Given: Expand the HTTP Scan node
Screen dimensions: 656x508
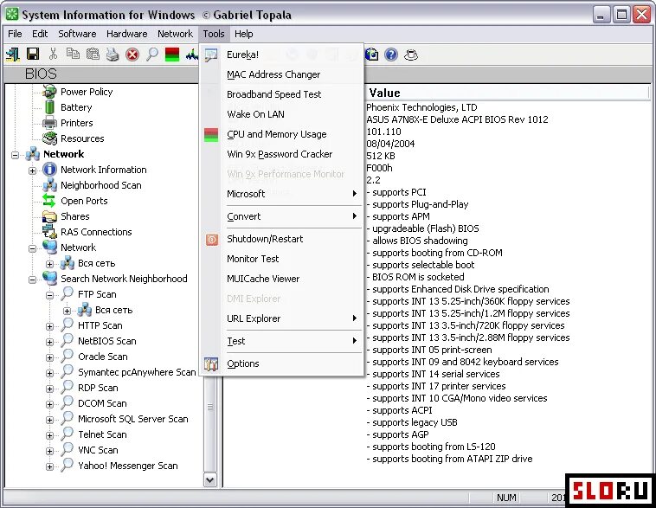Looking at the screenshot, I should point(49,326).
